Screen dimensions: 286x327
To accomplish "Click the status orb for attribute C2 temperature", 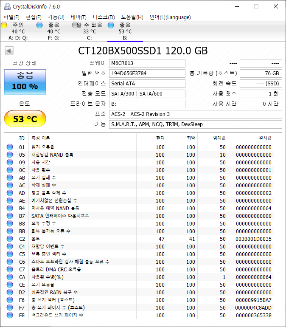I will [x=10, y=239].
